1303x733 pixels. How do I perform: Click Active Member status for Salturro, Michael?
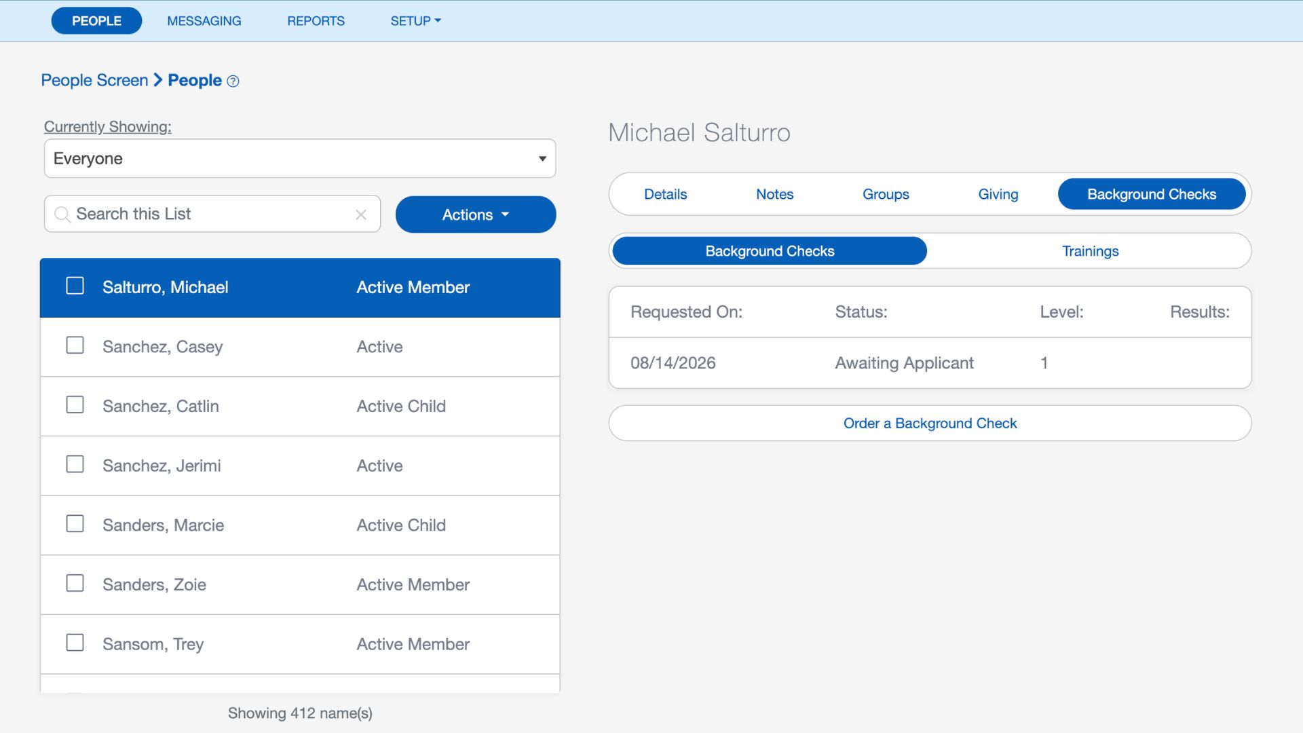coord(413,288)
